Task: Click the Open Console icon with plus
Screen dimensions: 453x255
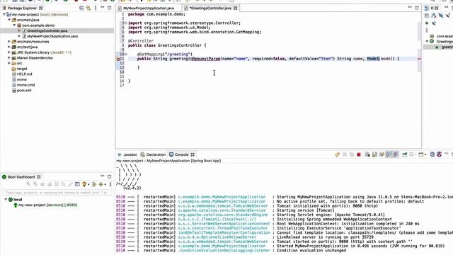Action: (421, 154)
